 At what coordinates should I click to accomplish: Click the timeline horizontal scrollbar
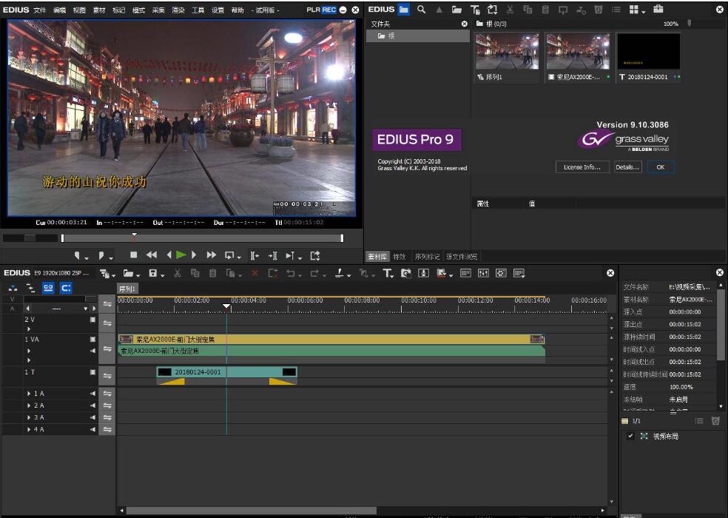coord(252,511)
